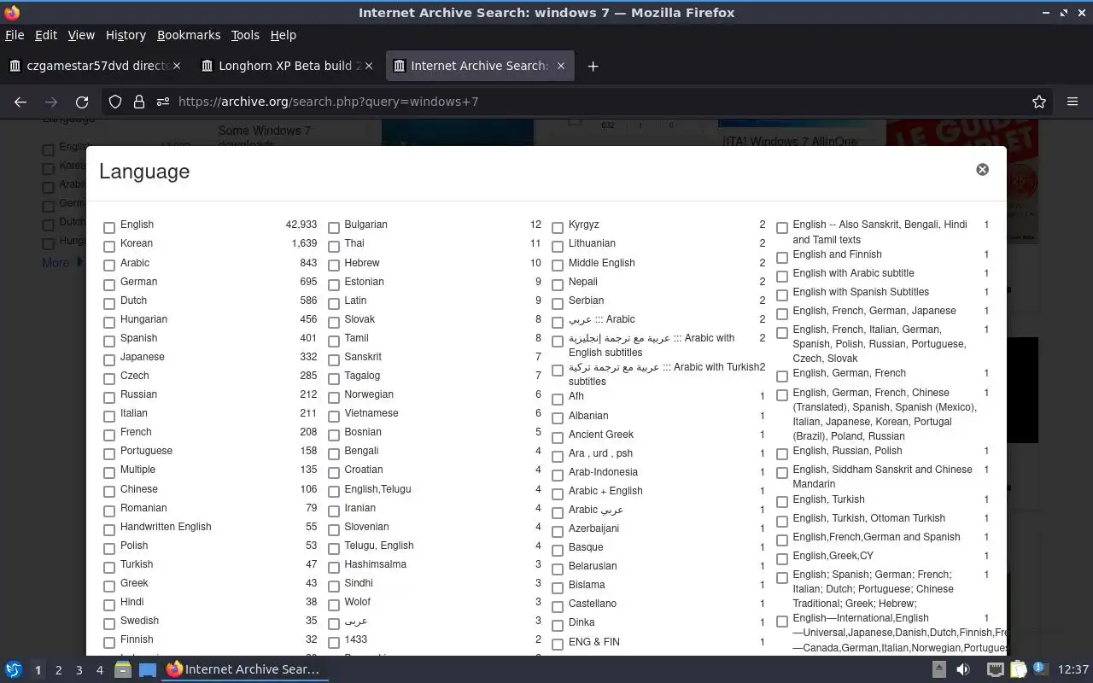Close the Longhorn XP Beta build tab
Screen dimensions: 1093x683
369,66
